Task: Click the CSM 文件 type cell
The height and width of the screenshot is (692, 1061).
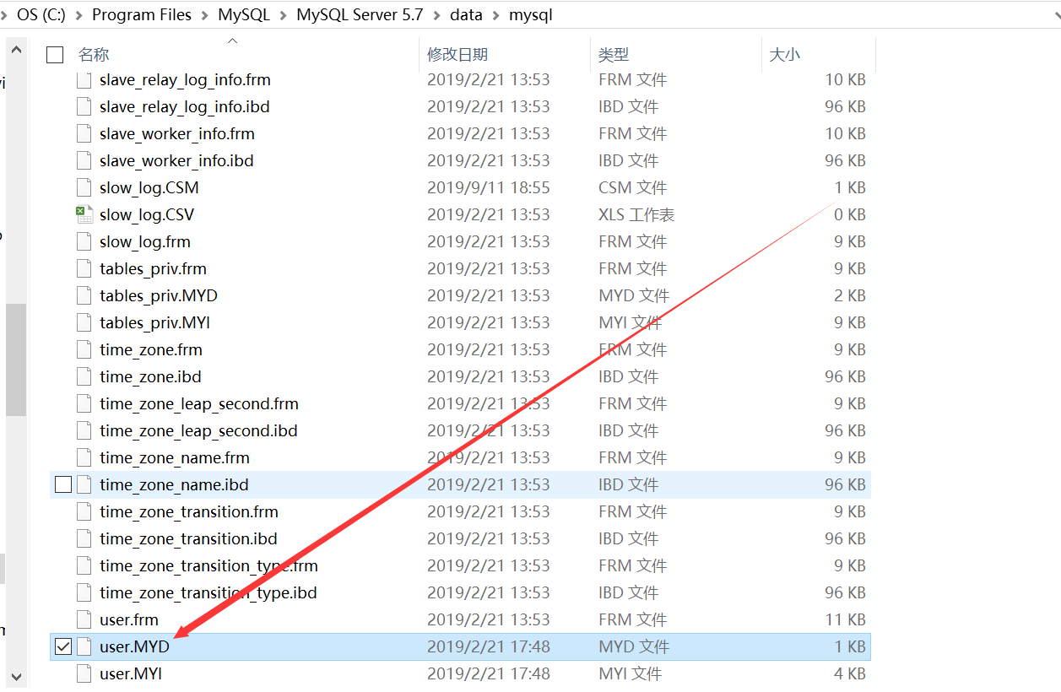Action: click(x=633, y=188)
